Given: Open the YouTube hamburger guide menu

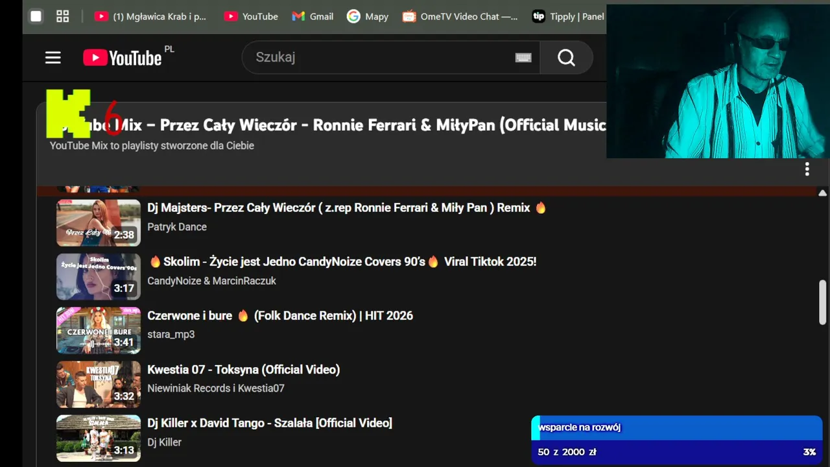Looking at the screenshot, I should coord(53,58).
